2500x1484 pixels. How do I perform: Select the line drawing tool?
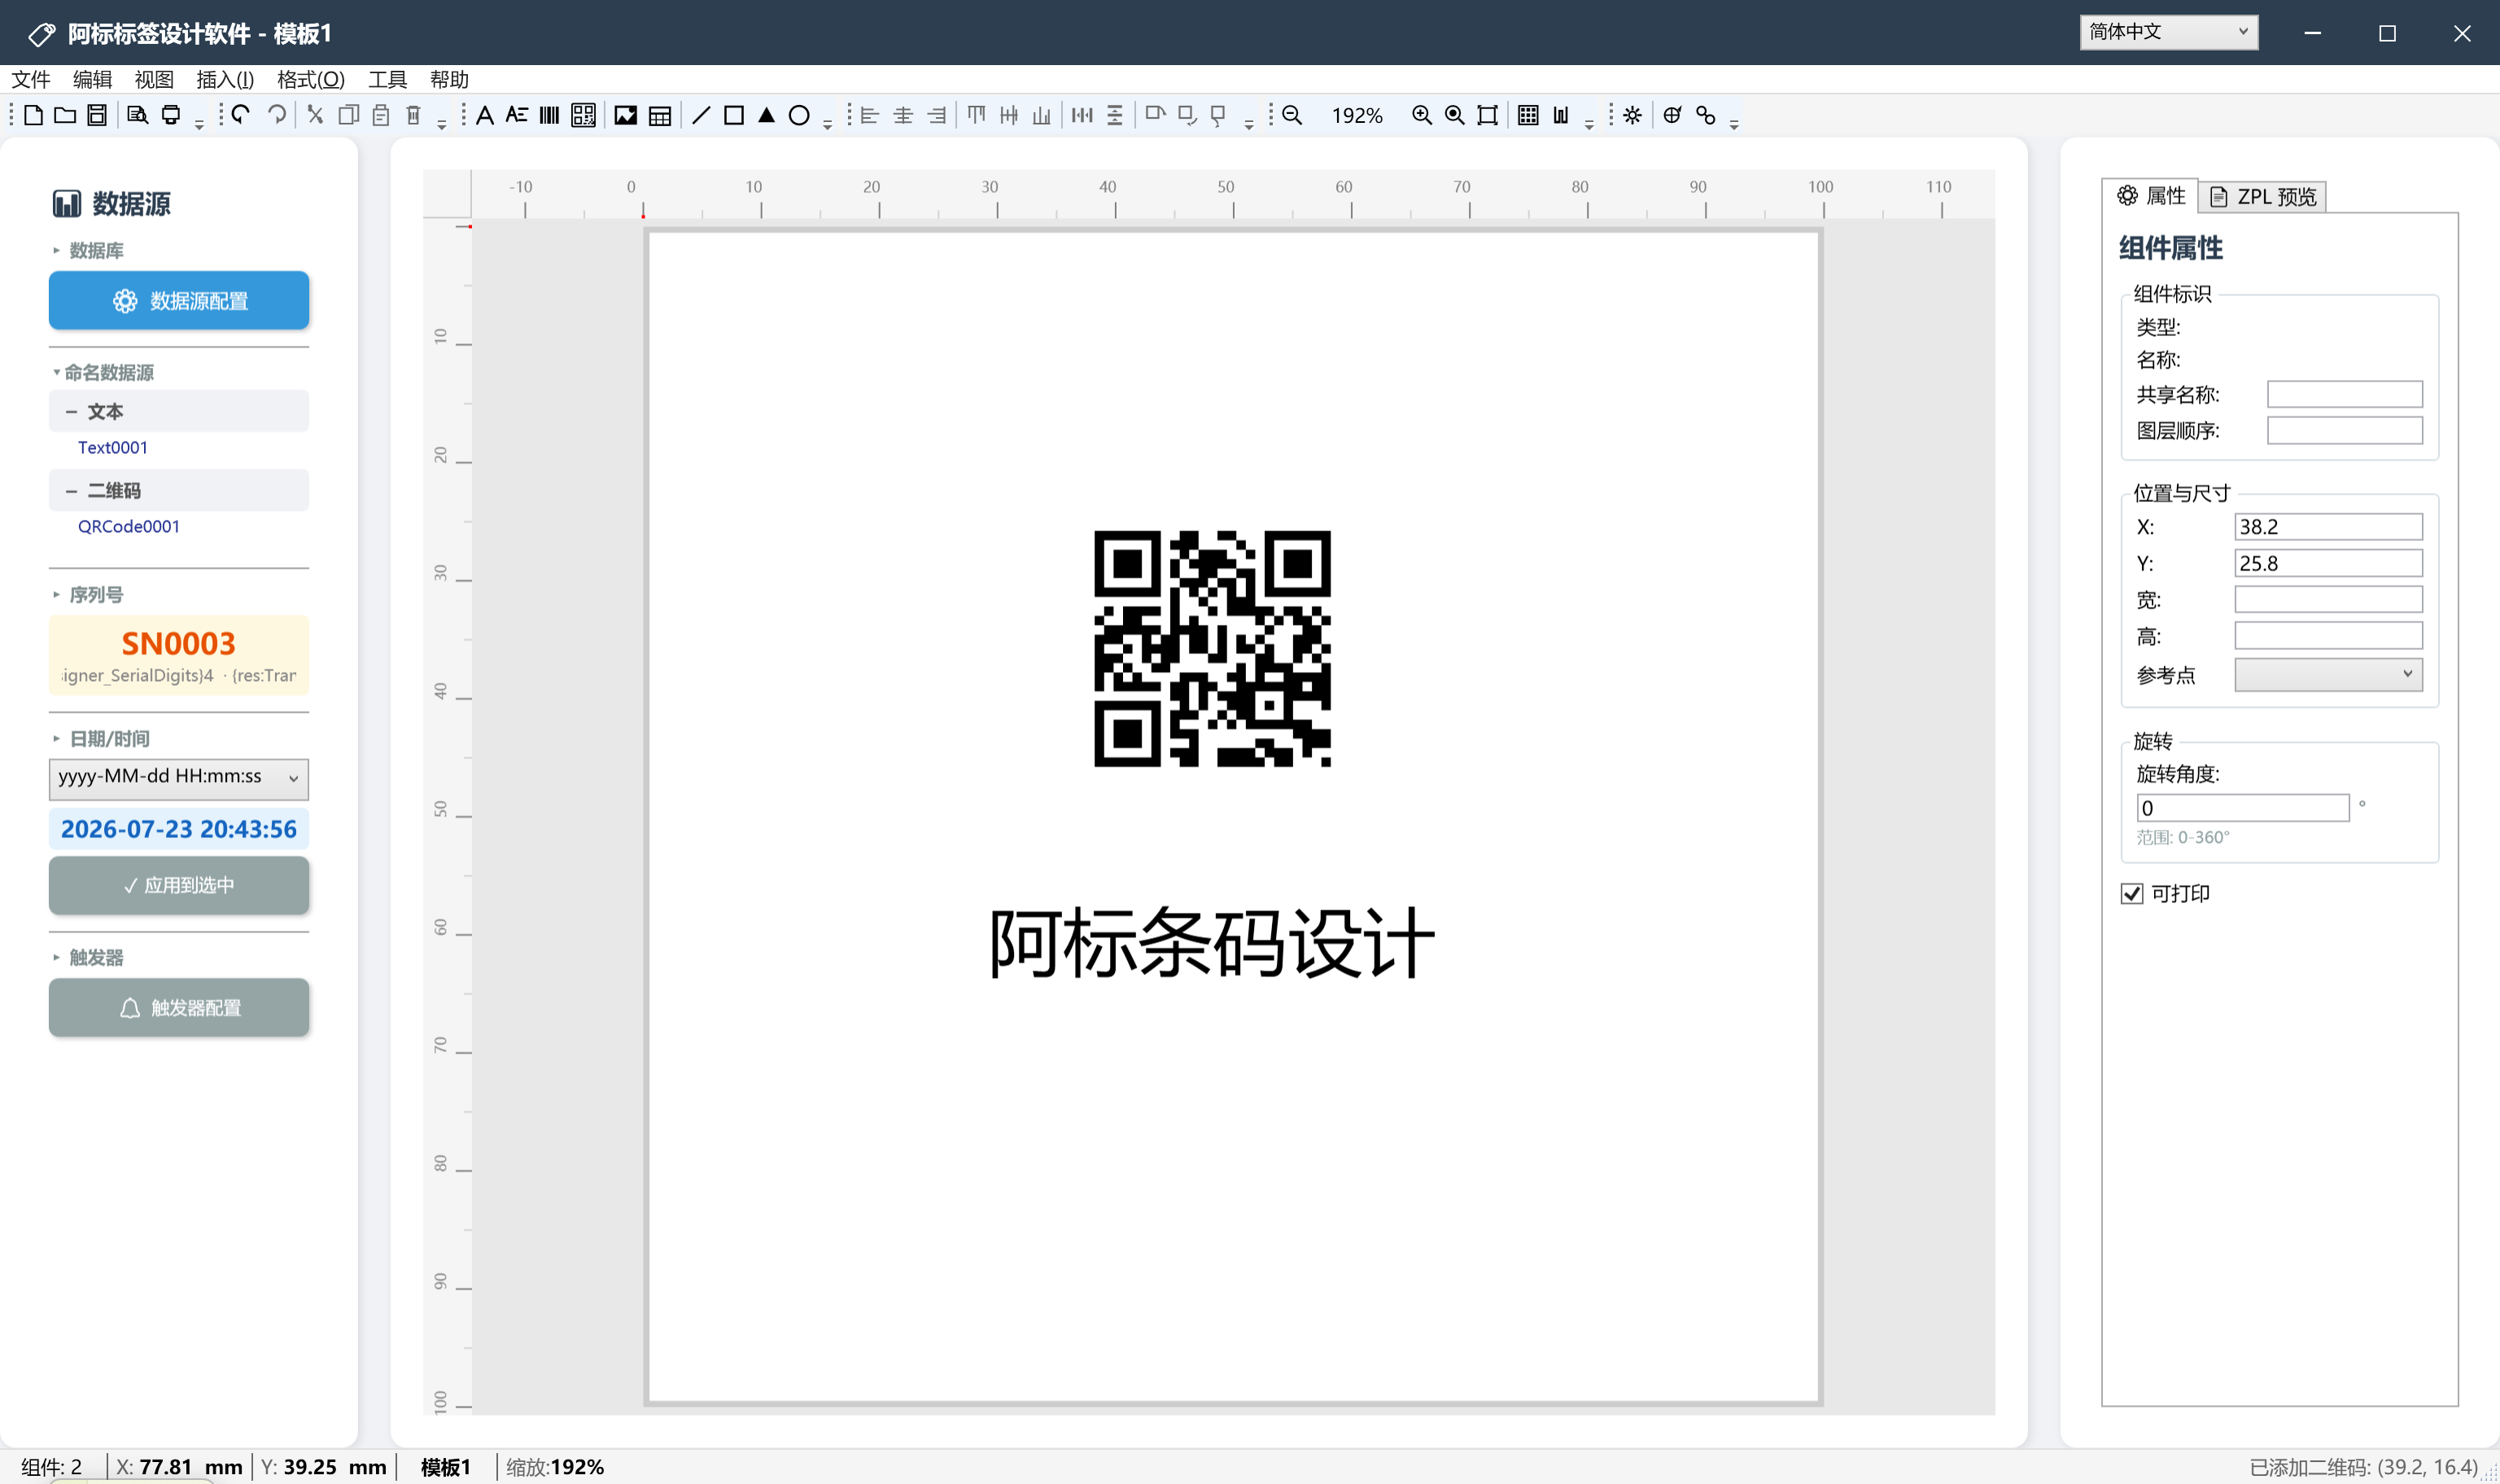(701, 115)
